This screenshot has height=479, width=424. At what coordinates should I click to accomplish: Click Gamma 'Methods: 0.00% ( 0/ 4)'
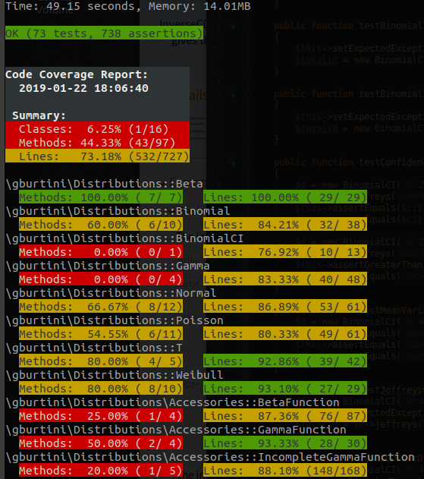pos(101,279)
